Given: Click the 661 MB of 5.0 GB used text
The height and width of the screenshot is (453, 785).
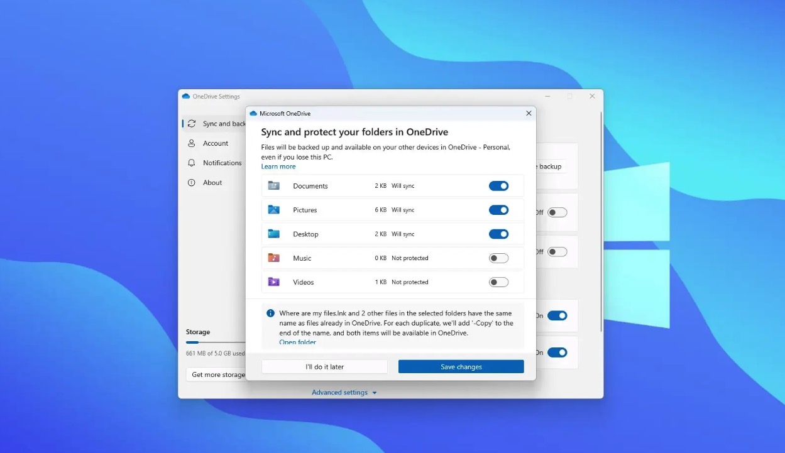Looking at the screenshot, I should tap(216, 353).
